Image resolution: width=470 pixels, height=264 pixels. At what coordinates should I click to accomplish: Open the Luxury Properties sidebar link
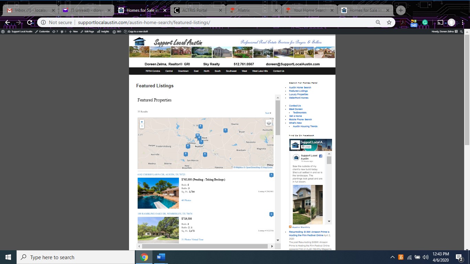[299, 95]
